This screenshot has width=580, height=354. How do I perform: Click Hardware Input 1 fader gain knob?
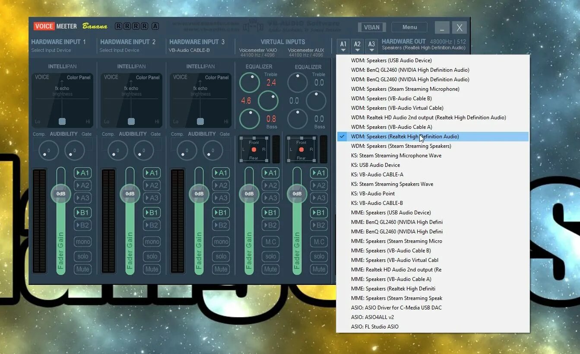click(61, 194)
